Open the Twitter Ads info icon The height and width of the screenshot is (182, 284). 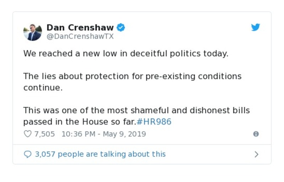tap(256, 134)
